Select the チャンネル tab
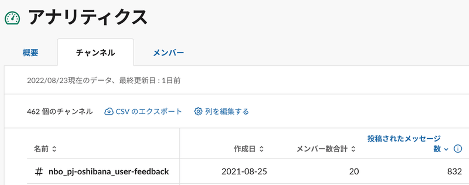This screenshot has width=469, height=185. (x=95, y=53)
